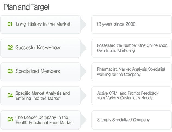Click the green 03 number label
172x132 pixels.
click(x=10, y=71)
